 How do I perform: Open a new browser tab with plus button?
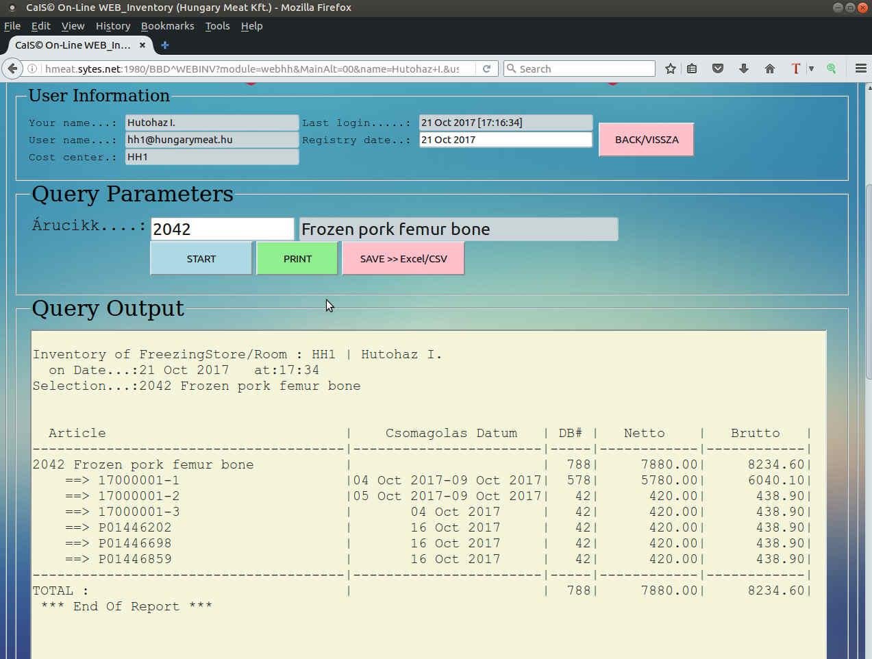[x=164, y=45]
